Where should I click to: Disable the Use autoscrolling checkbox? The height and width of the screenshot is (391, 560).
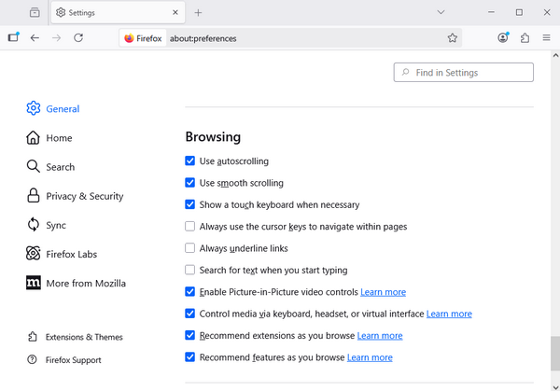pos(190,161)
